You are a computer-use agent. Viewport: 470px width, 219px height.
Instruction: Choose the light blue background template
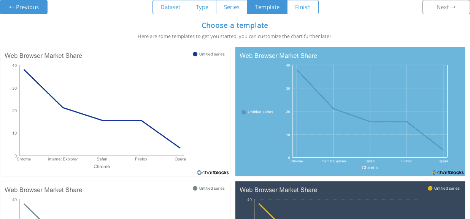coord(350,111)
